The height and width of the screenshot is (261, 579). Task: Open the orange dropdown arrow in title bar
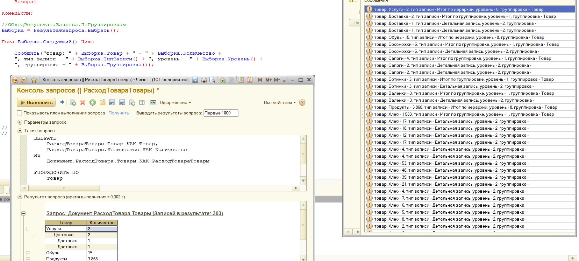pos(24,80)
